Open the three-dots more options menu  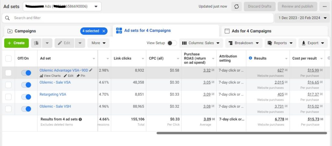tap(325, 6)
